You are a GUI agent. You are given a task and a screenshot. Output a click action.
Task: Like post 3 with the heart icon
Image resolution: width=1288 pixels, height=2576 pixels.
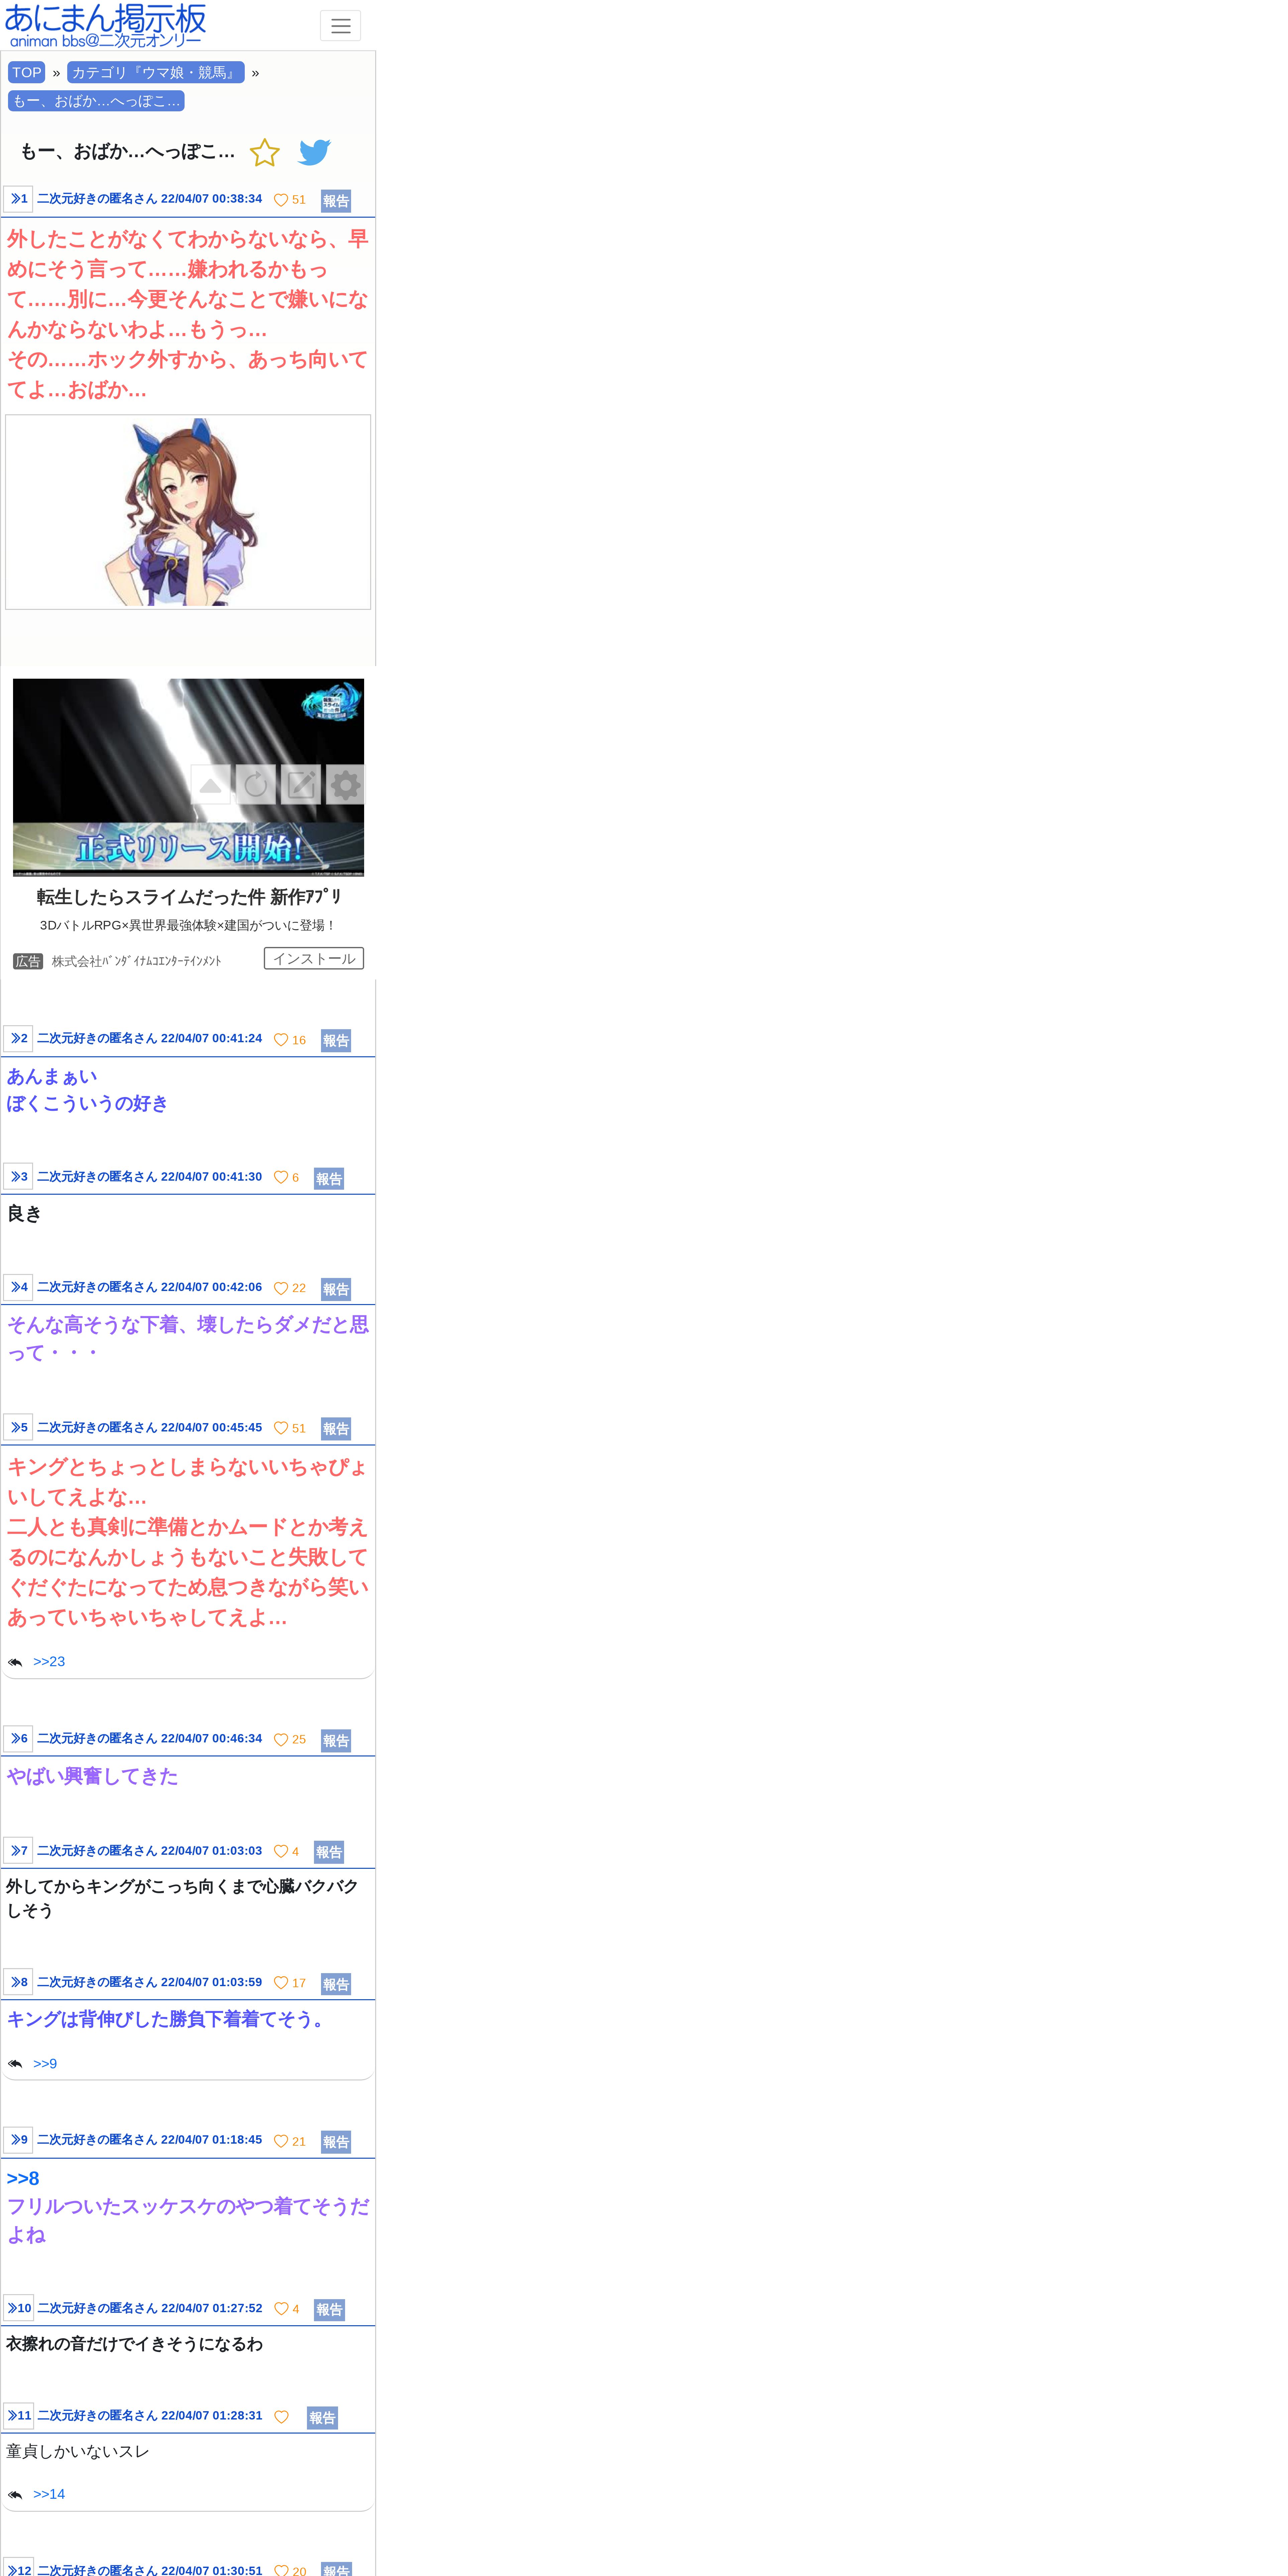click(281, 1178)
